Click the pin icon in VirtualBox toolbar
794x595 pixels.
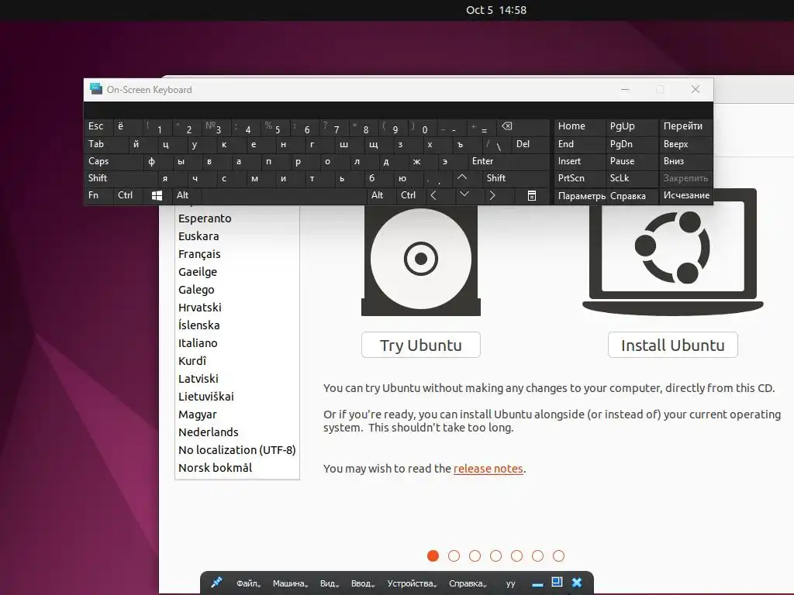(x=217, y=583)
